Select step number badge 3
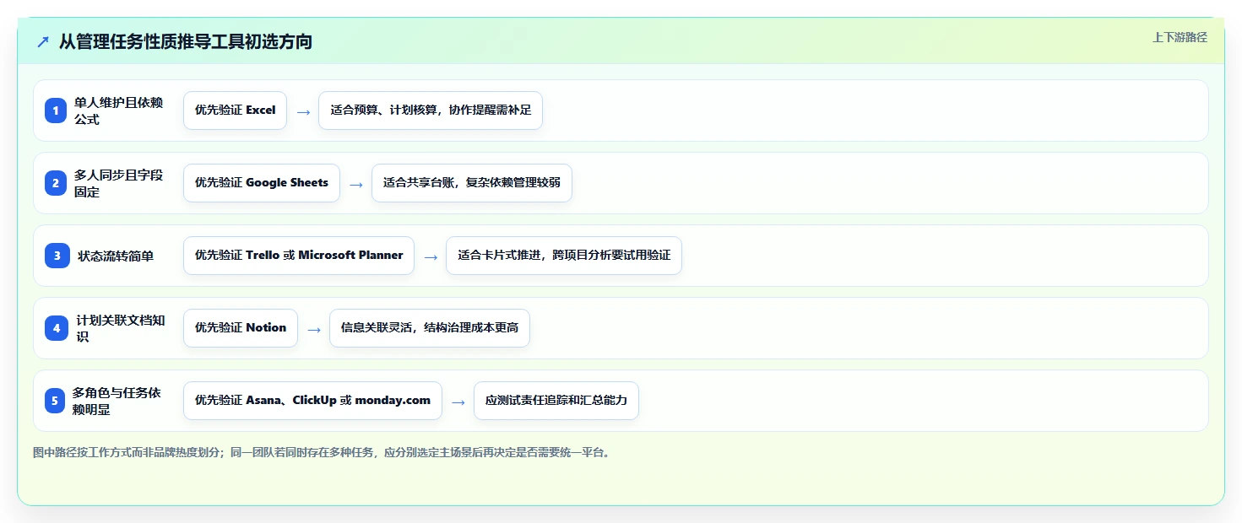The height and width of the screenshot is (523, 1242). coord(57,256)
